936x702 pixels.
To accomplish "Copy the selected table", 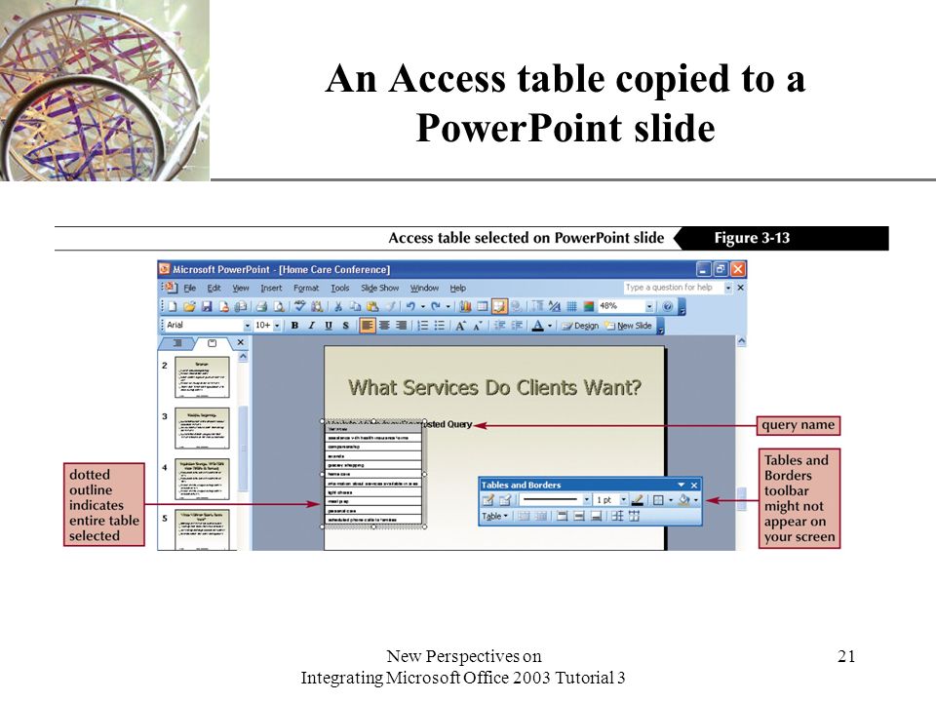I will pos(355,307).
